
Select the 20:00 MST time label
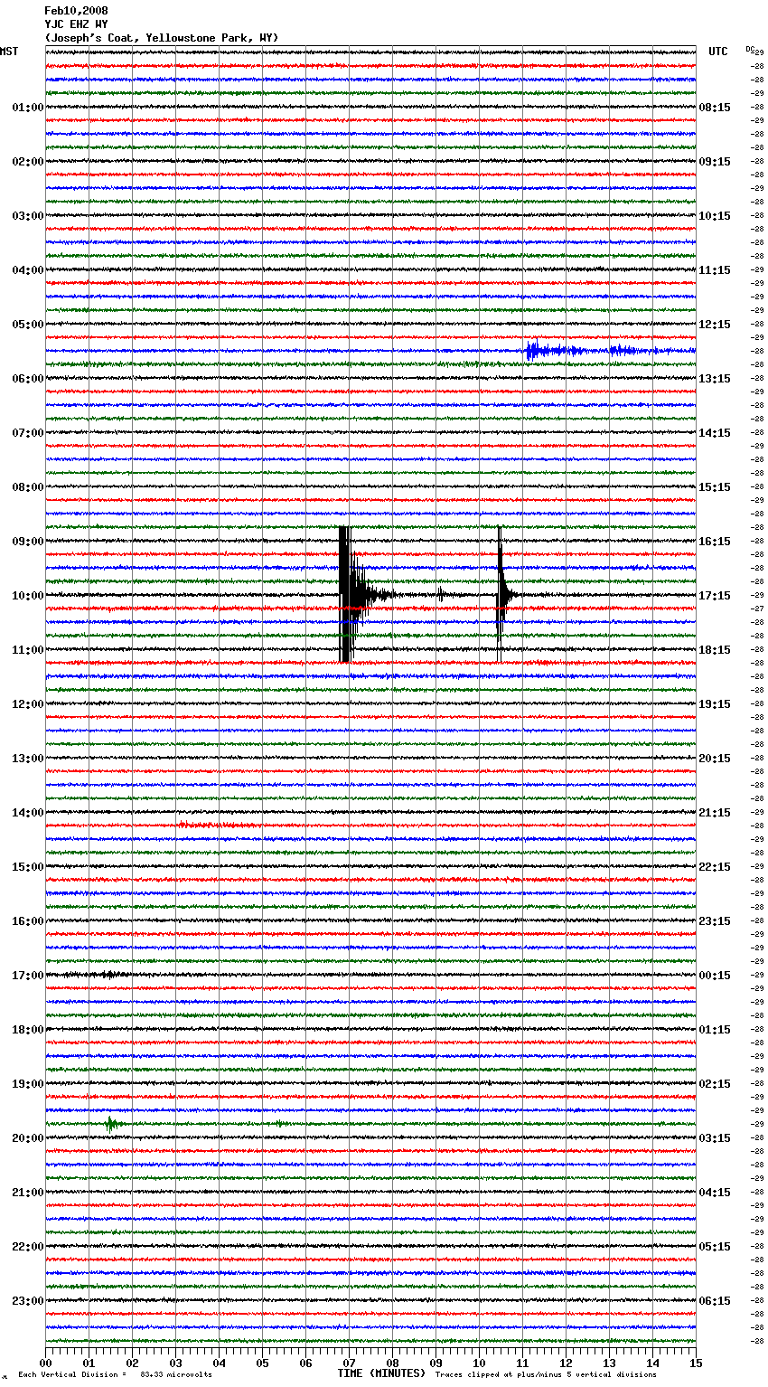tap(28, 1138)
